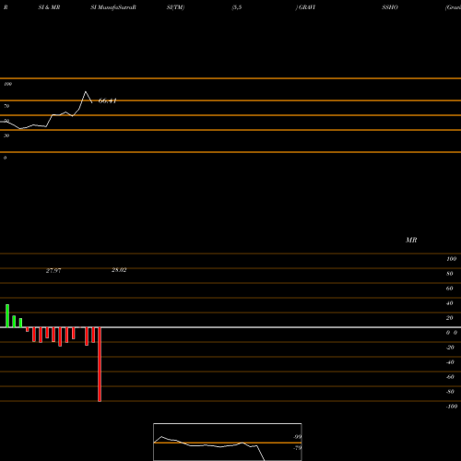This screenshot has width=461, height=461.
Task: Click the RSI axis label 30
Action: click(6, 136)
